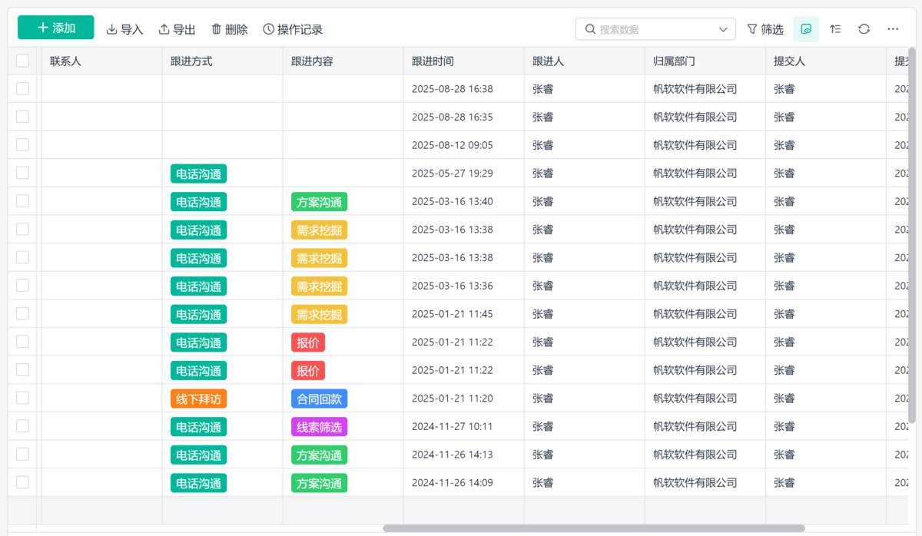
Task: Click the 删除 (Delete) trash icon
Action: coord(217,29)
